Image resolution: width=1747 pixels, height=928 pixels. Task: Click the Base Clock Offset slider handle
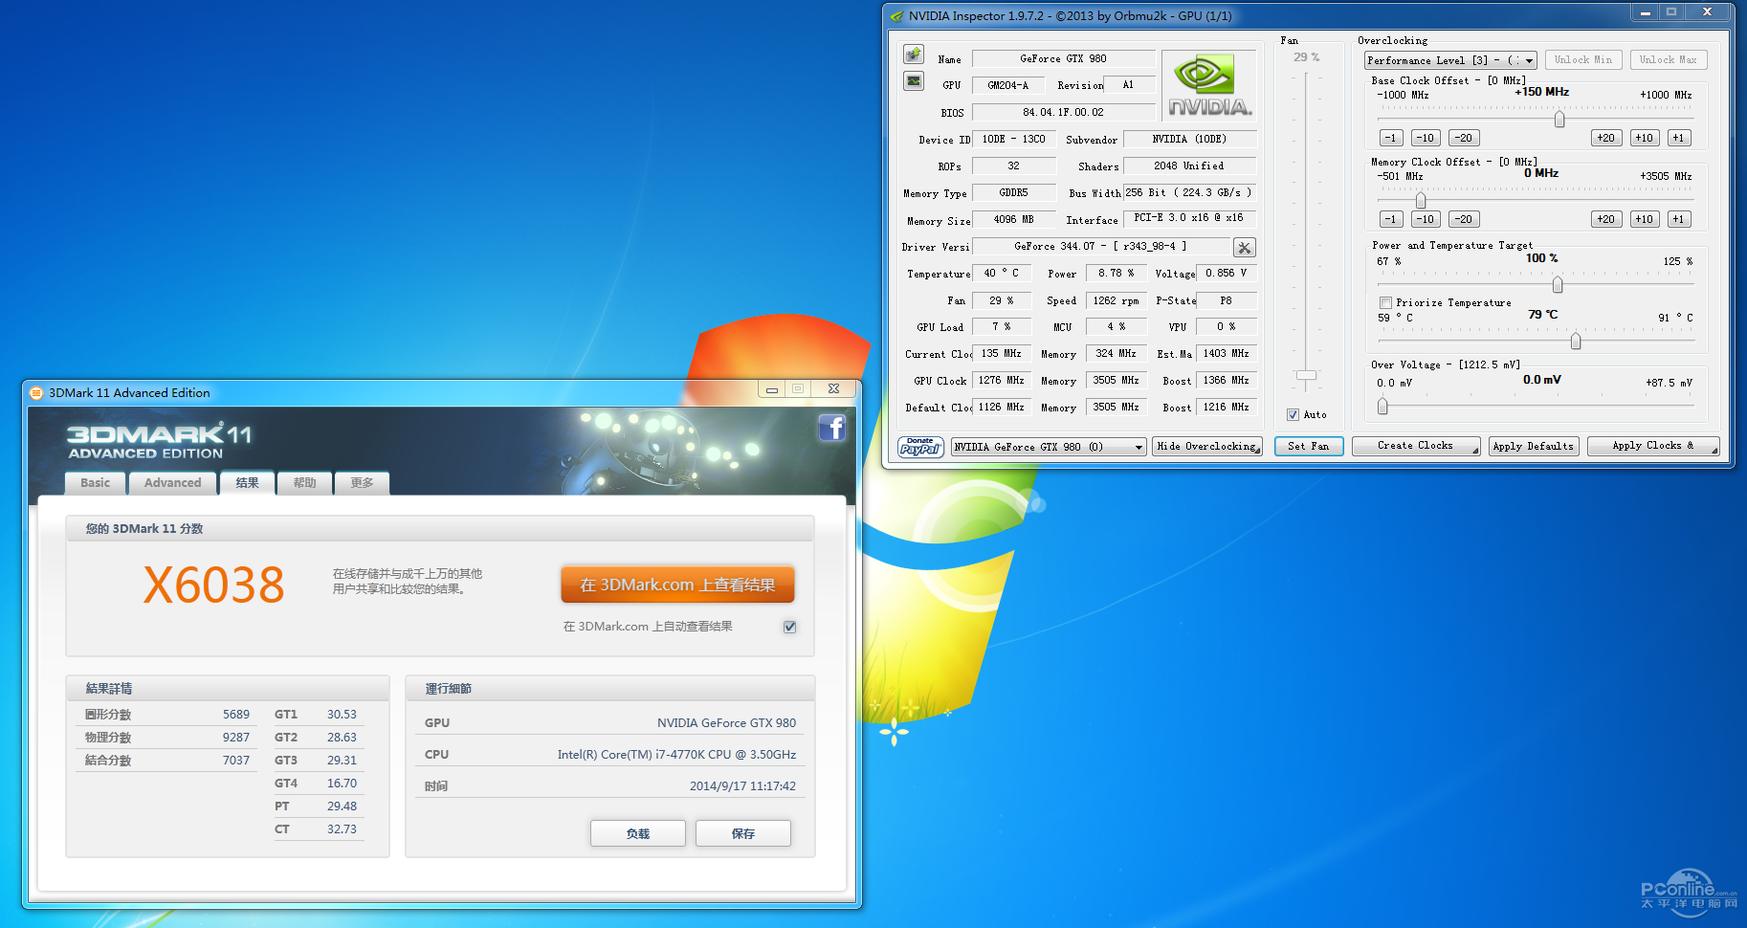point(1559,119)
